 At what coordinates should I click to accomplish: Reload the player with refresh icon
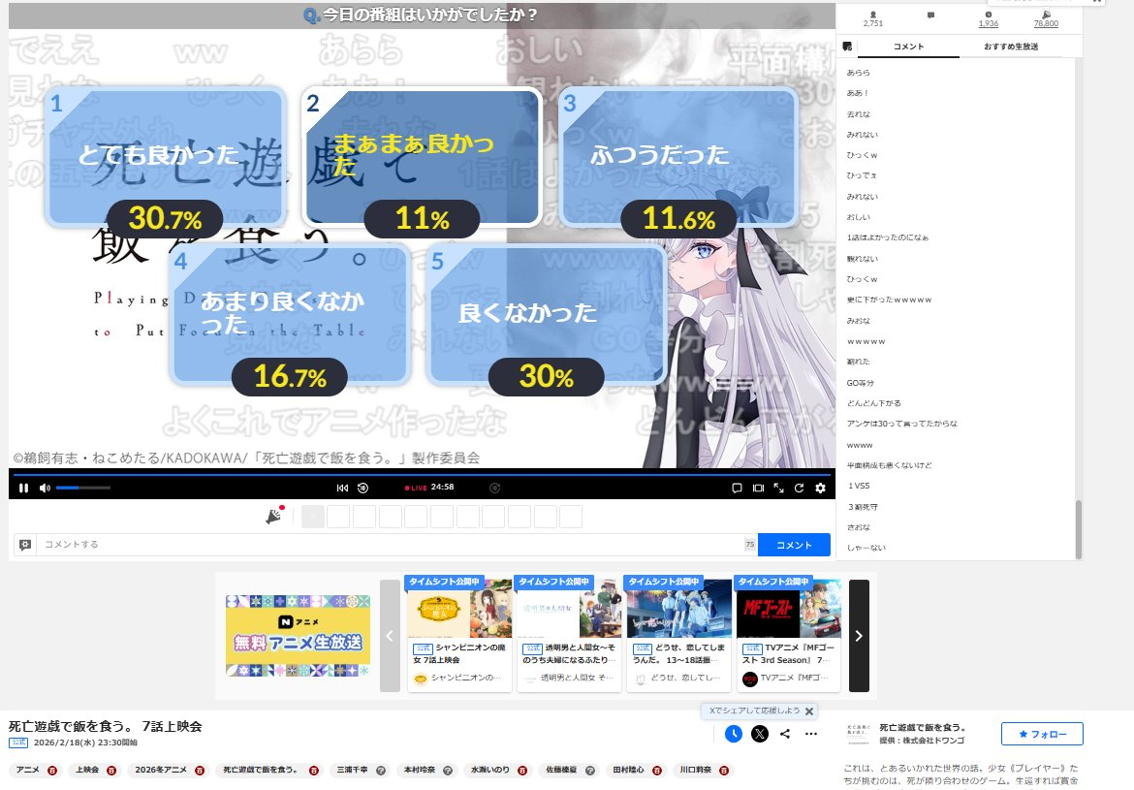point(800,489)
